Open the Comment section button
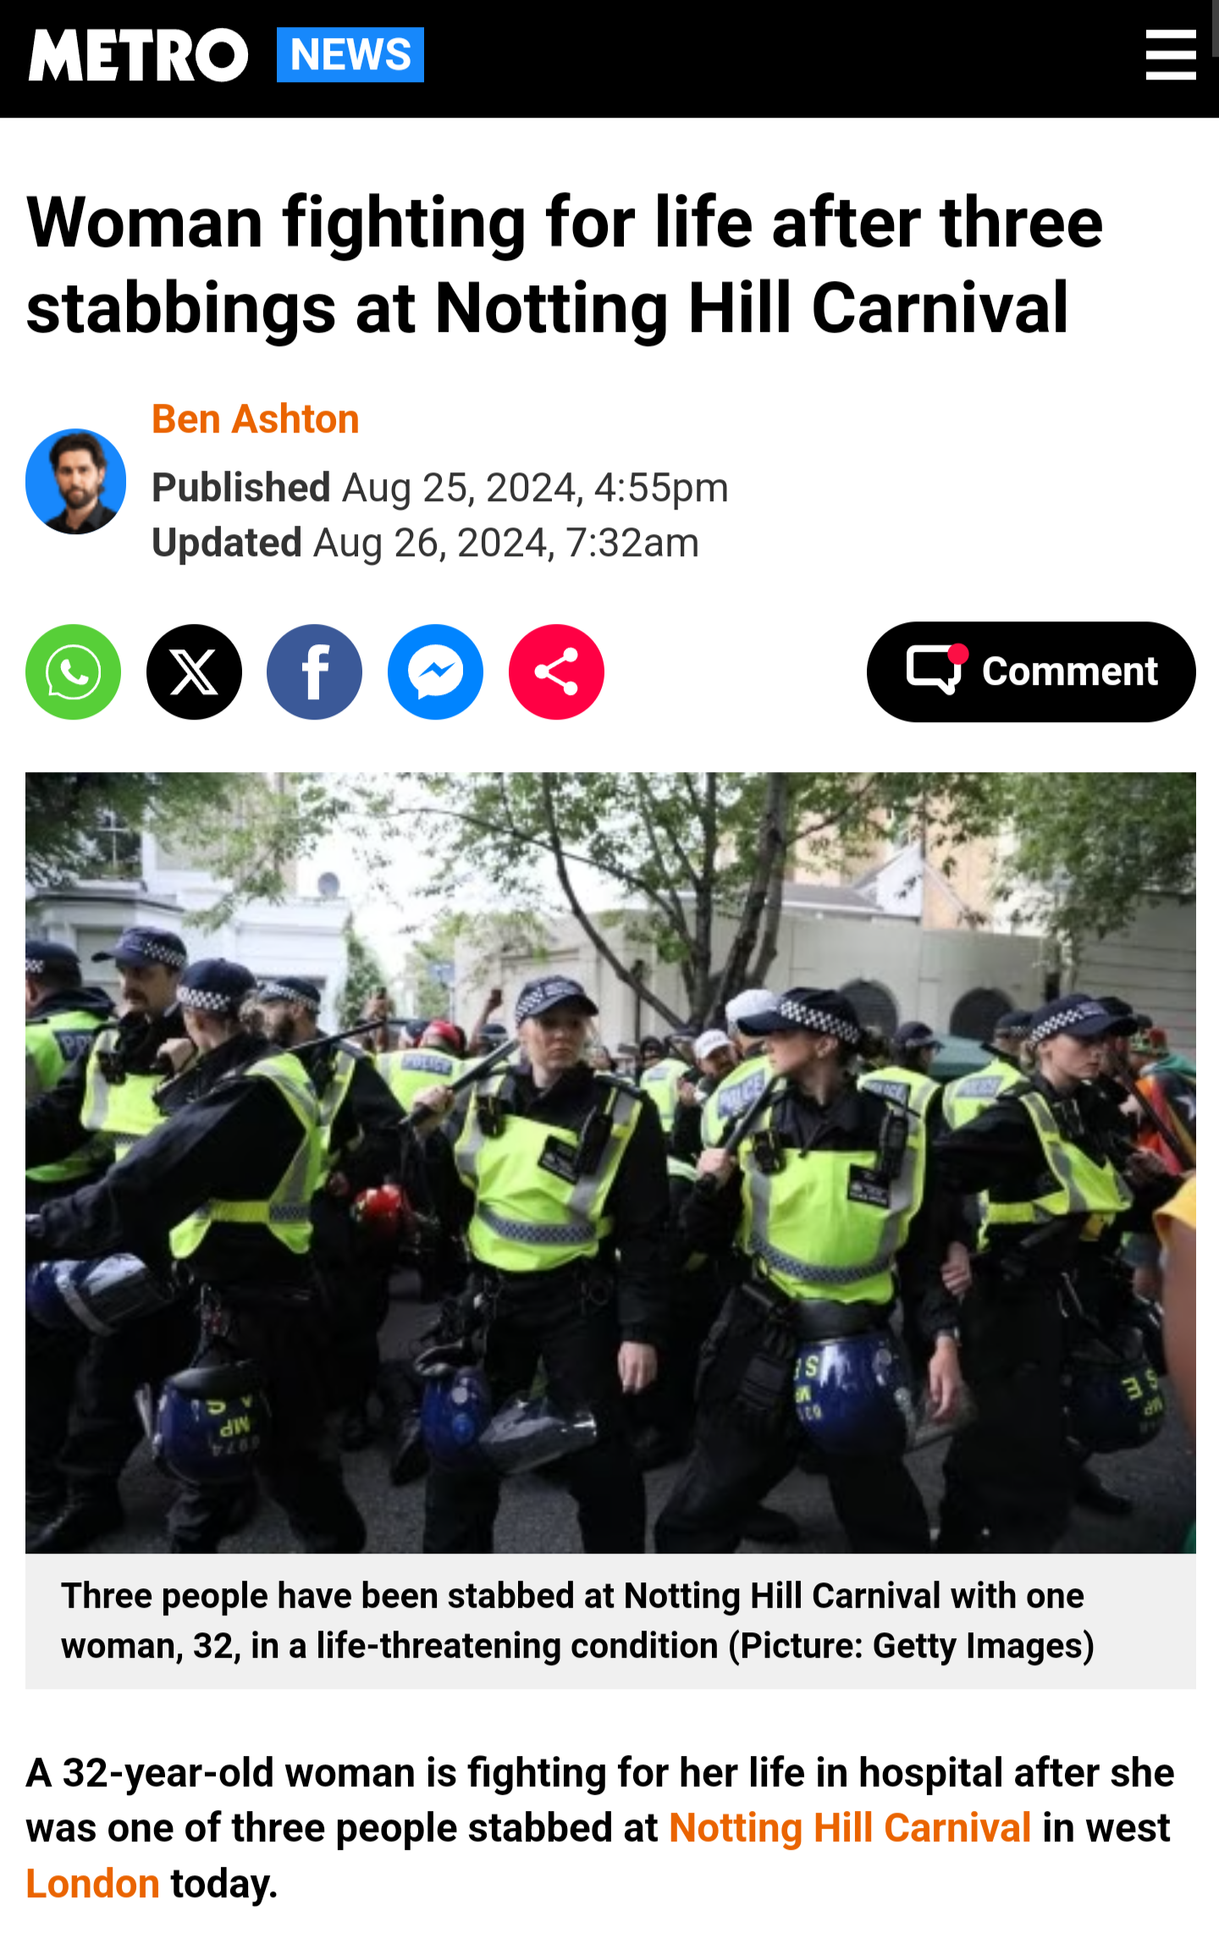This screenshot has width=1219, height=1938. 1031,672
